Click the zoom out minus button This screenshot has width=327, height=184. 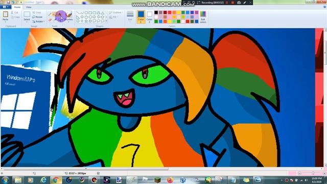299,173
